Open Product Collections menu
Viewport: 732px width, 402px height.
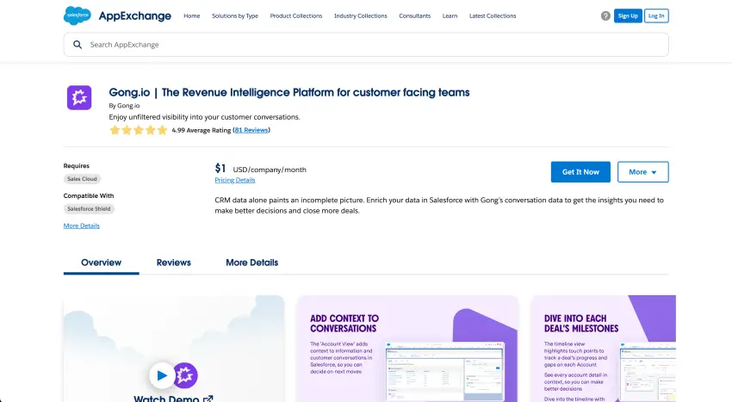pyautogui.click(x=296, y=15)
